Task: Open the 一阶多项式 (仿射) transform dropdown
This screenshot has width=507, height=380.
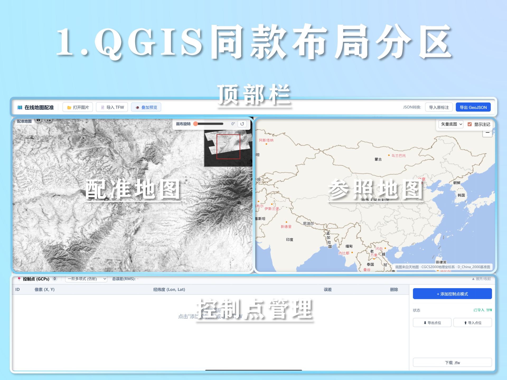Action: 86,279
